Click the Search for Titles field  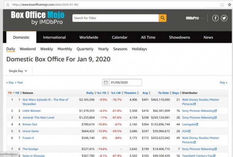(x=115, y=18)
